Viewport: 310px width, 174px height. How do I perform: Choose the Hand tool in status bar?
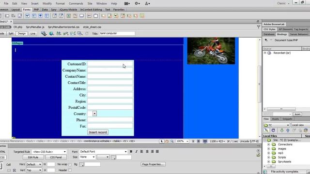click(167, 141)
